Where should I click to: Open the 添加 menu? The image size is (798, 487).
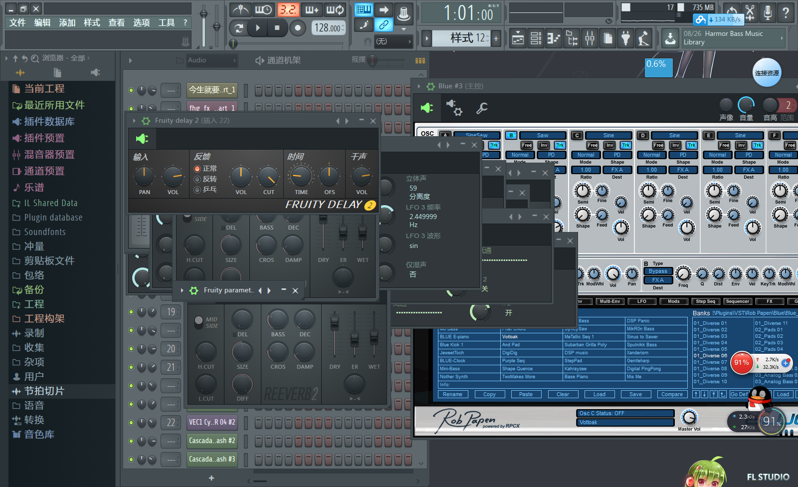pos(67,22)
